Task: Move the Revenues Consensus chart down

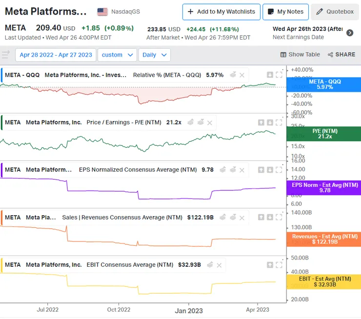Action: click(x=270, y=217)
